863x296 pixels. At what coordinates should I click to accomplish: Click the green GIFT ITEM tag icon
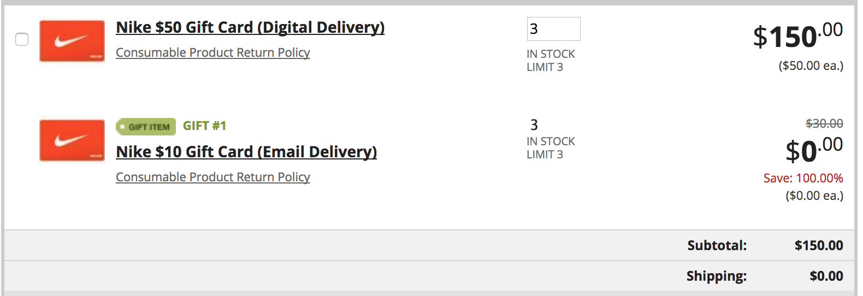tap(146, 127)
